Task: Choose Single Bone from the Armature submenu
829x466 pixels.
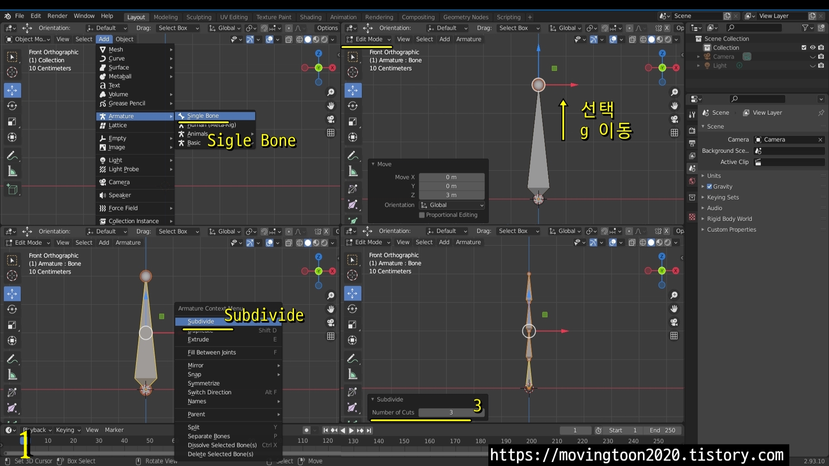Action: (215, 116)
